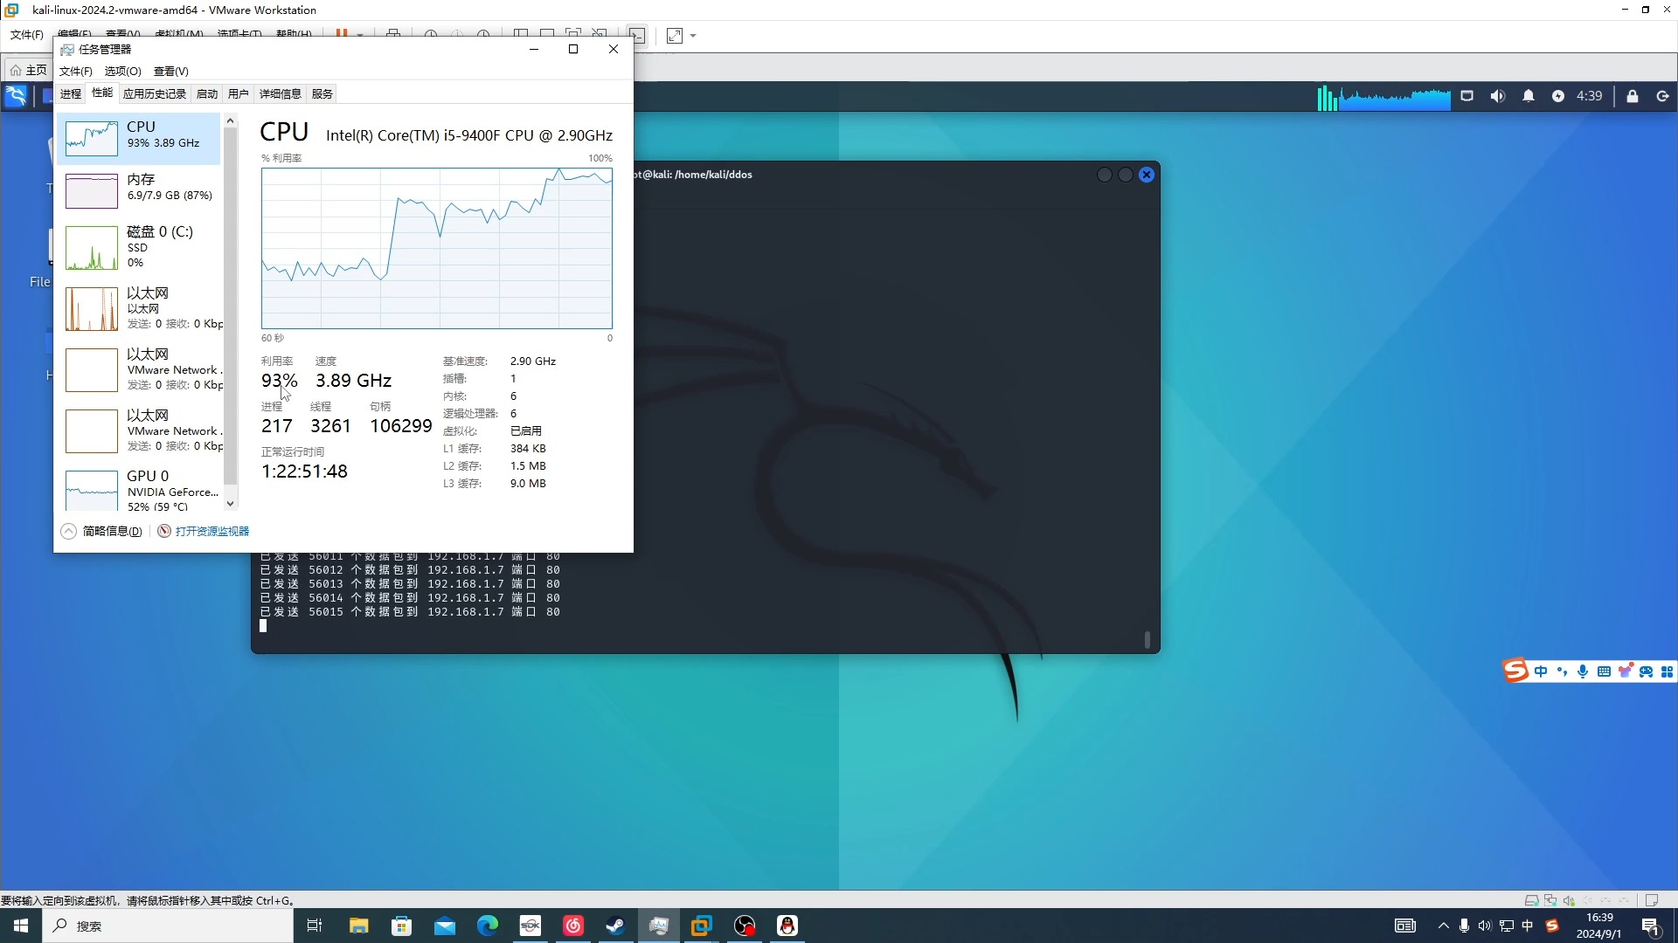The height and width of the screenshot is (943, 1678).
Task: Click the Kali terminal maximize circle button
Action: click(x=1126, y=175)
